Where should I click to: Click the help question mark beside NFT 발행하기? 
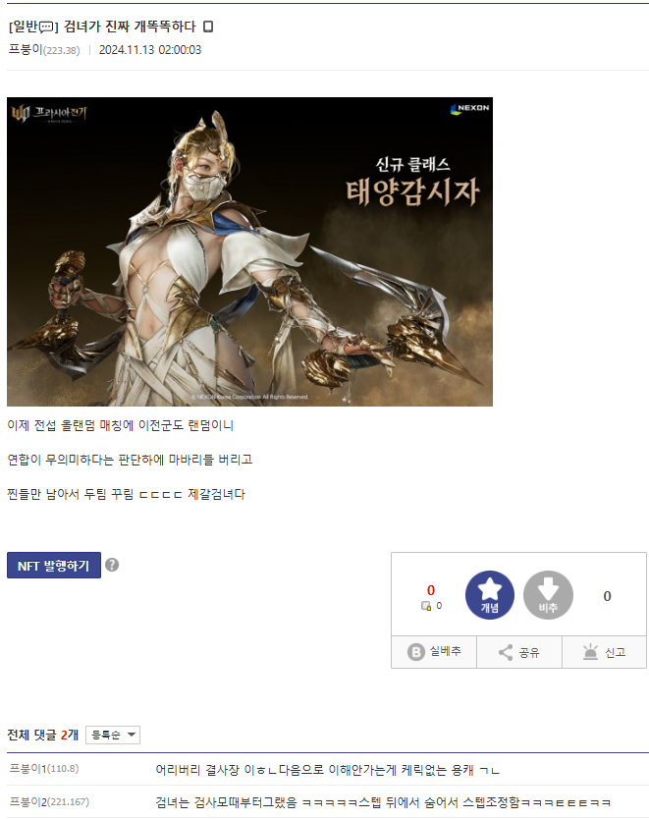(x=112, y=565)
